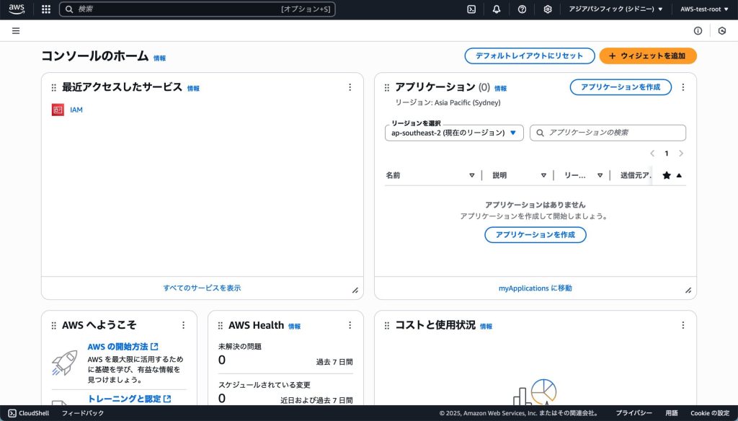Click ウィジェットを追加 button
Image resolution: width=738 pixels, height=421 pixels.
[x=648, y=56]
